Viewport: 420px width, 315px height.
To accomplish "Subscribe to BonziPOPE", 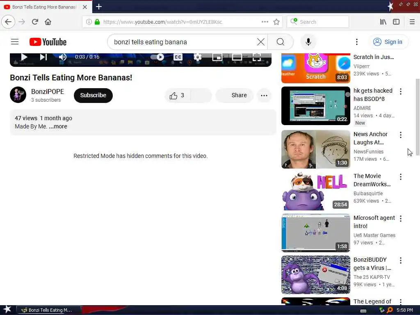I will [x=93, y=95].
